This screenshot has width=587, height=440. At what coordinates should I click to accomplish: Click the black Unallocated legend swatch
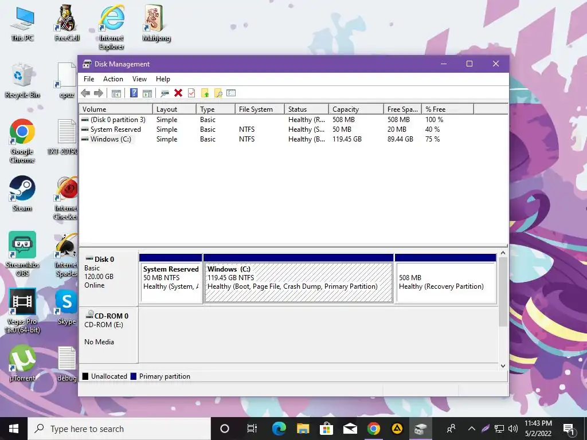[x=85, y=376]
